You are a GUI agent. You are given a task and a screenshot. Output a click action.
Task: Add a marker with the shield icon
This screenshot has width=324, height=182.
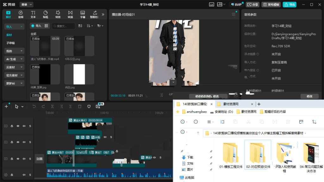click(x=89, y=106)
